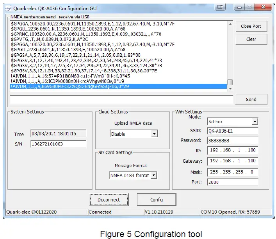The height and width of the screenshot is (239, 276).
Task: Click the Send button
Action: [251, 99]
